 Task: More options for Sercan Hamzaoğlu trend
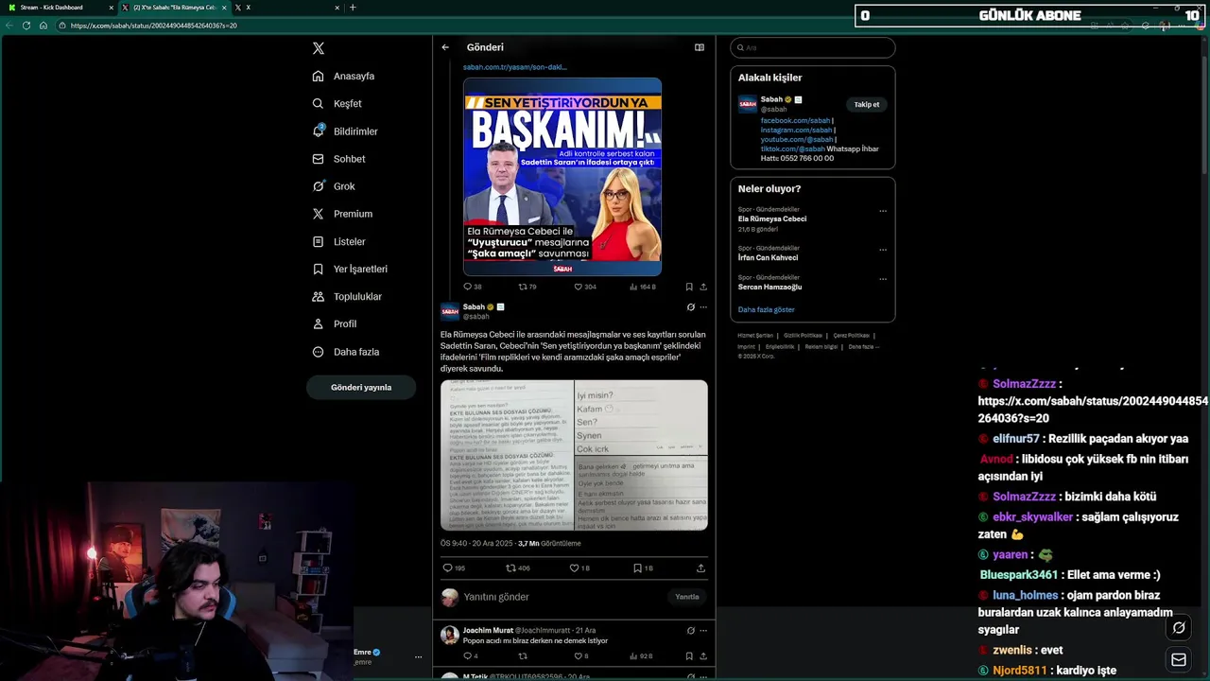(x=883, y=279)
